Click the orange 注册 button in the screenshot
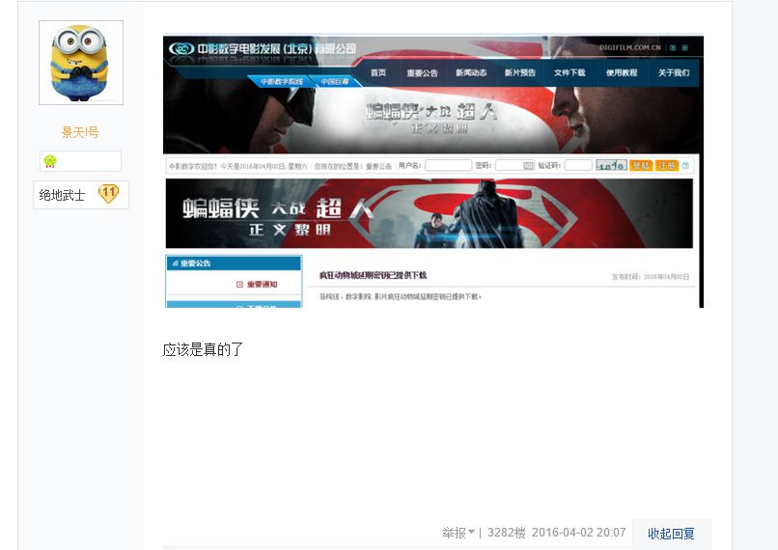 (x=667, y=165)
